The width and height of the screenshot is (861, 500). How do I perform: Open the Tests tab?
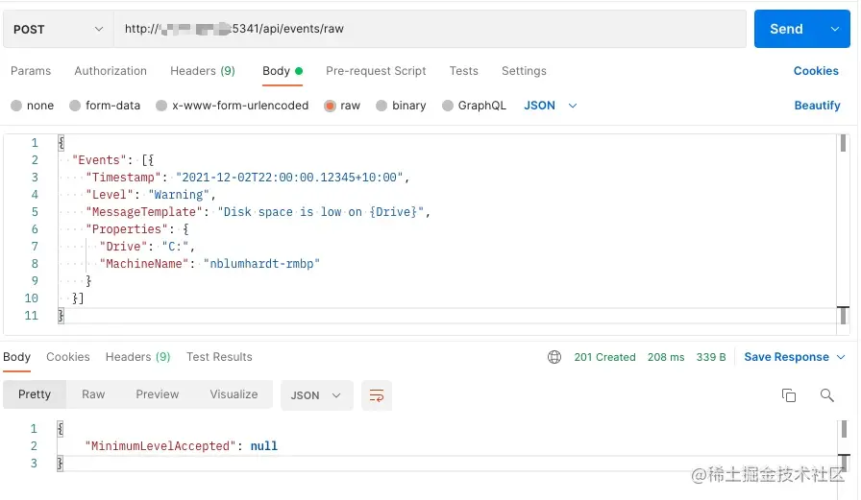pos(463,71)
